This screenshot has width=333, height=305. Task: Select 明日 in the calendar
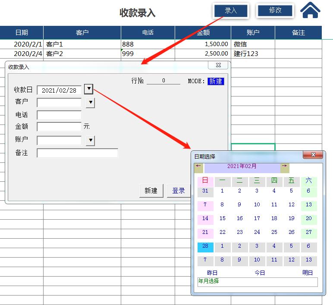pos(307,273)
